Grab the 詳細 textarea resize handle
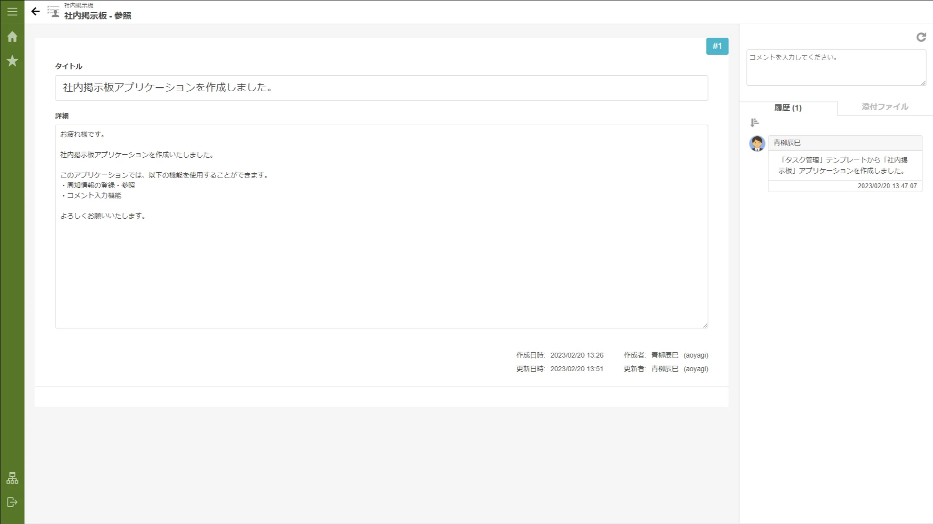Viewport: 933px width, 524px height. coord(705,325)
